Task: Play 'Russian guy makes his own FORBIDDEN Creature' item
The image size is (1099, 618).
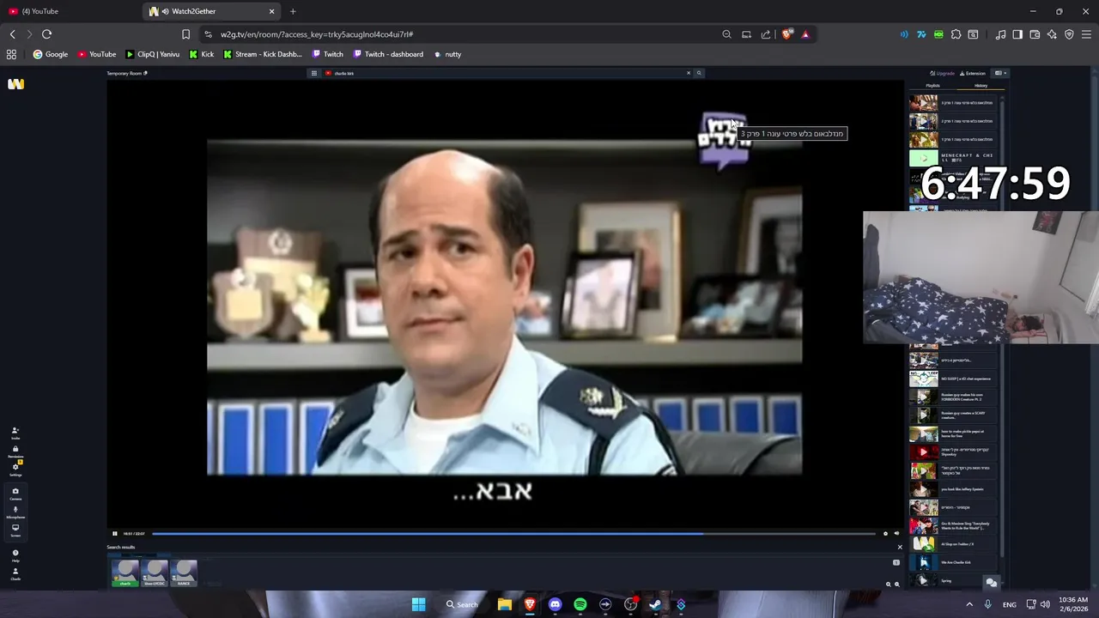Action: 952,397
